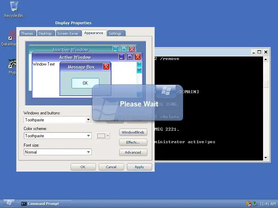Click the Inactive Window preview maximize icon
The width and height of the screenshot is (278, 208).
pyautogui.click(x=124, y=49)
